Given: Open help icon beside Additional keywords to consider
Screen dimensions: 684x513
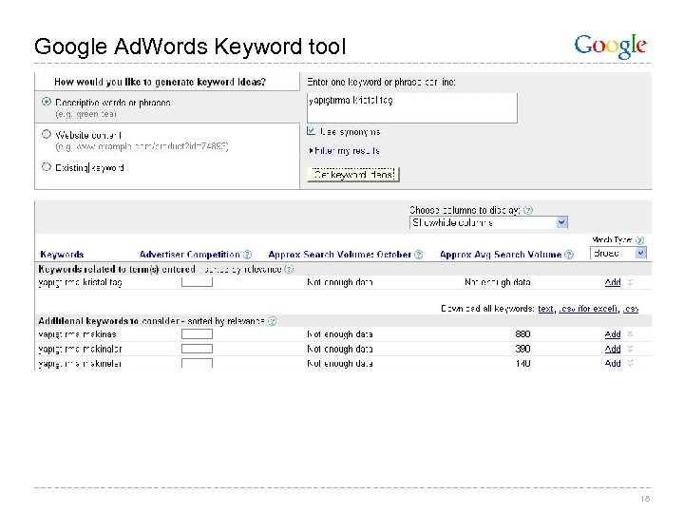Looking at the screenshot, I should [x=273, y=321].
